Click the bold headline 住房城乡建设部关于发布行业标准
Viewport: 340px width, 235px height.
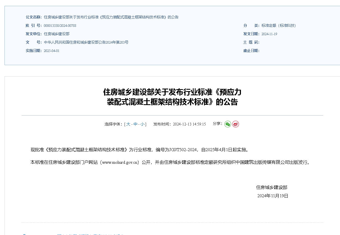172,97
